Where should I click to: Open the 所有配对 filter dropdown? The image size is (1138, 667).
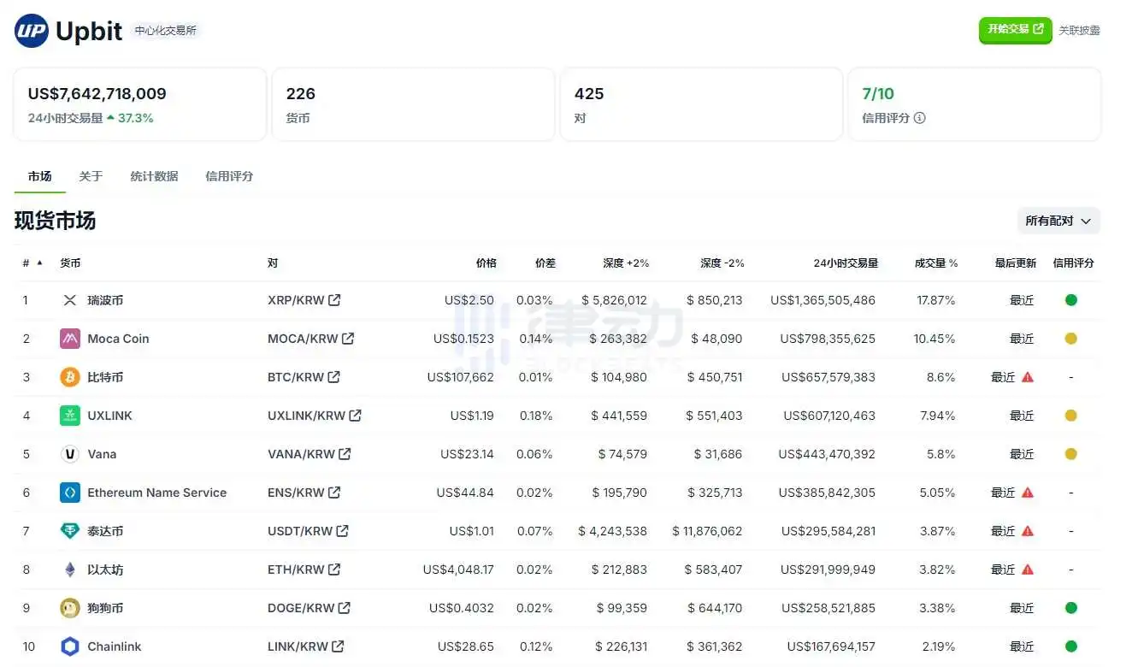click(x=1058, y=220)
